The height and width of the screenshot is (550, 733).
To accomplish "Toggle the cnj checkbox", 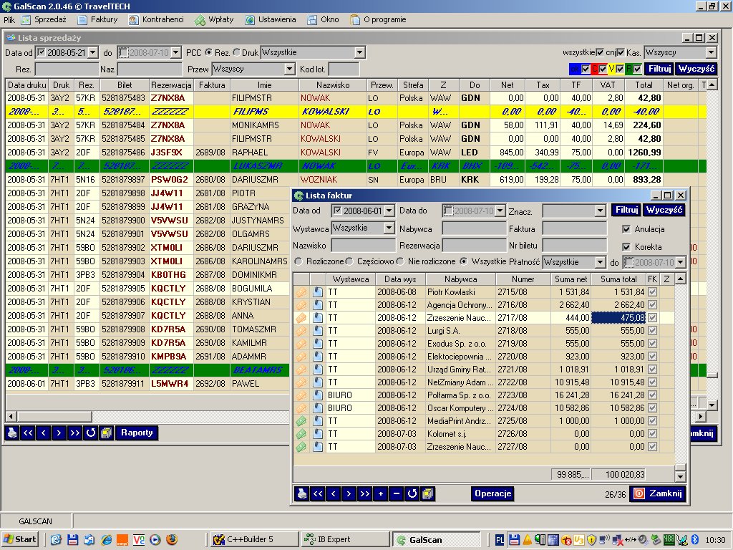I will (x=621, y=52).
